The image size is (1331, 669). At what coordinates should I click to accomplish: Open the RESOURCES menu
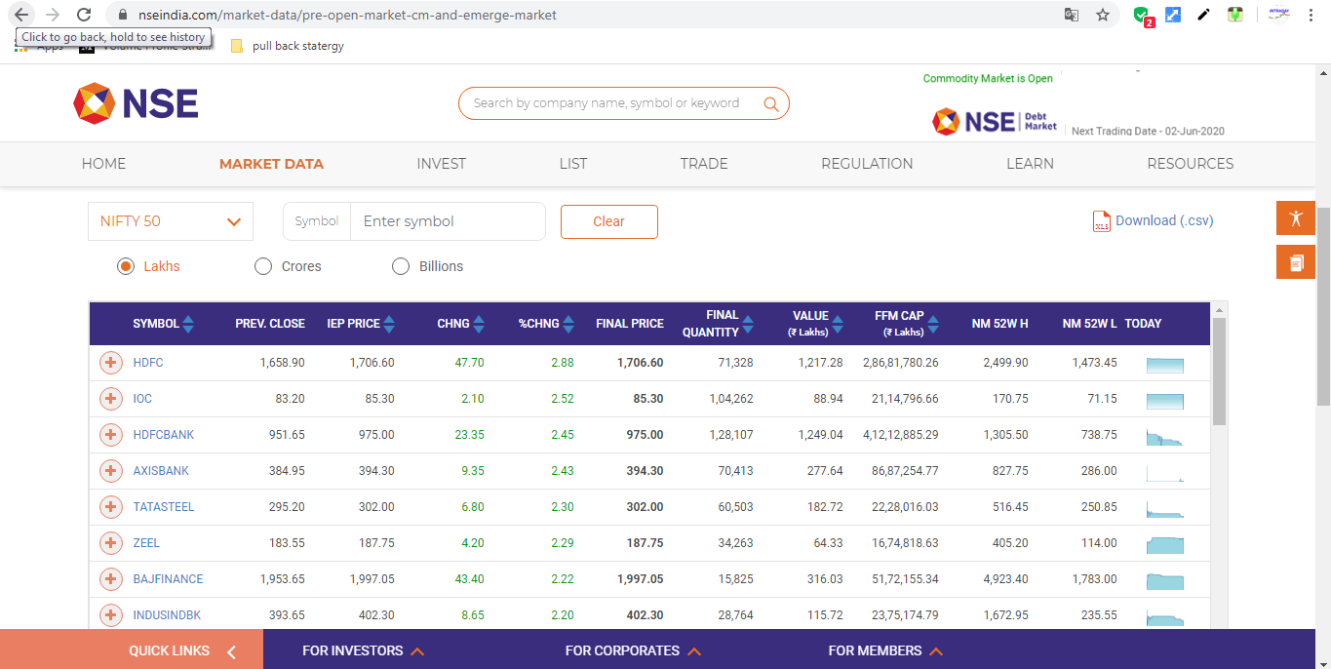pyautogui.click(x=1190, y=164)
